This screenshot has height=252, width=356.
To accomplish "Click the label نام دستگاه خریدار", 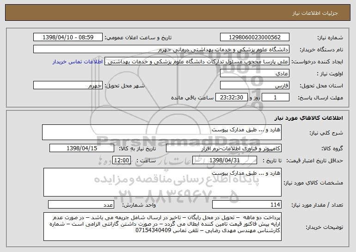I will pyautogui.click(x=321, y=50).
